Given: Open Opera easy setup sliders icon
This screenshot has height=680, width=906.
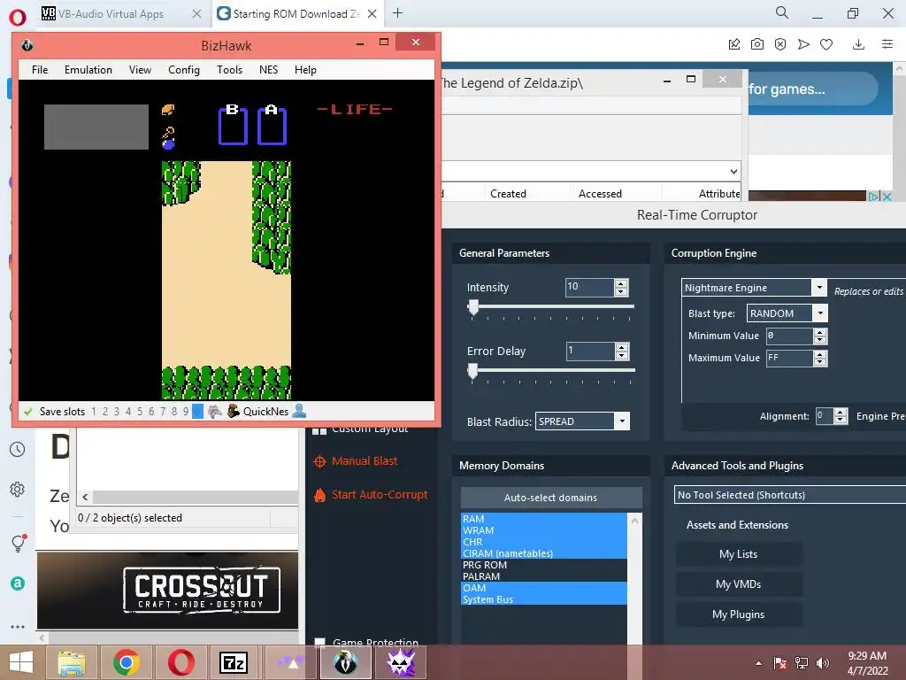Looking at the screenshot, I should [887, 44].
